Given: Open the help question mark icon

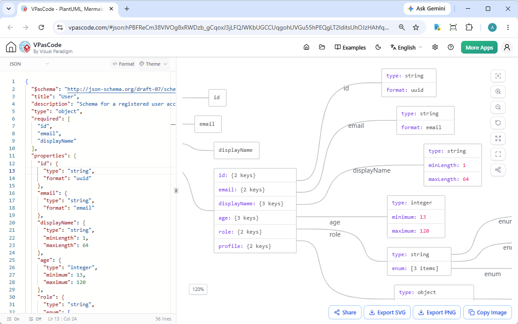Looking at the screenshot, I should (451, 47).
